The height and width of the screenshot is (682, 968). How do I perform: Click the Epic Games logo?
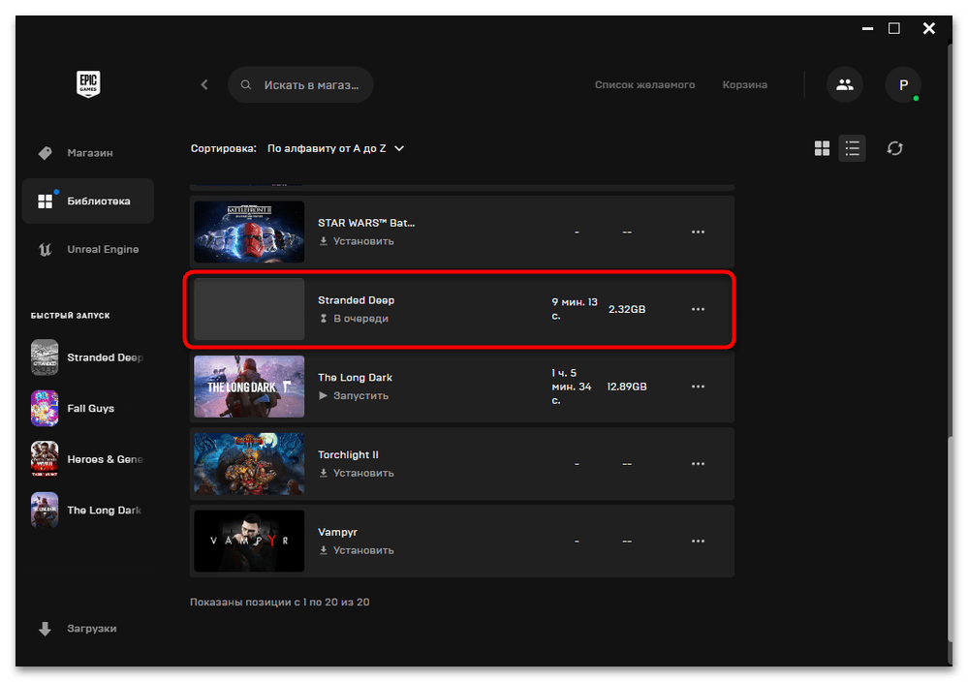pos(88,84)
